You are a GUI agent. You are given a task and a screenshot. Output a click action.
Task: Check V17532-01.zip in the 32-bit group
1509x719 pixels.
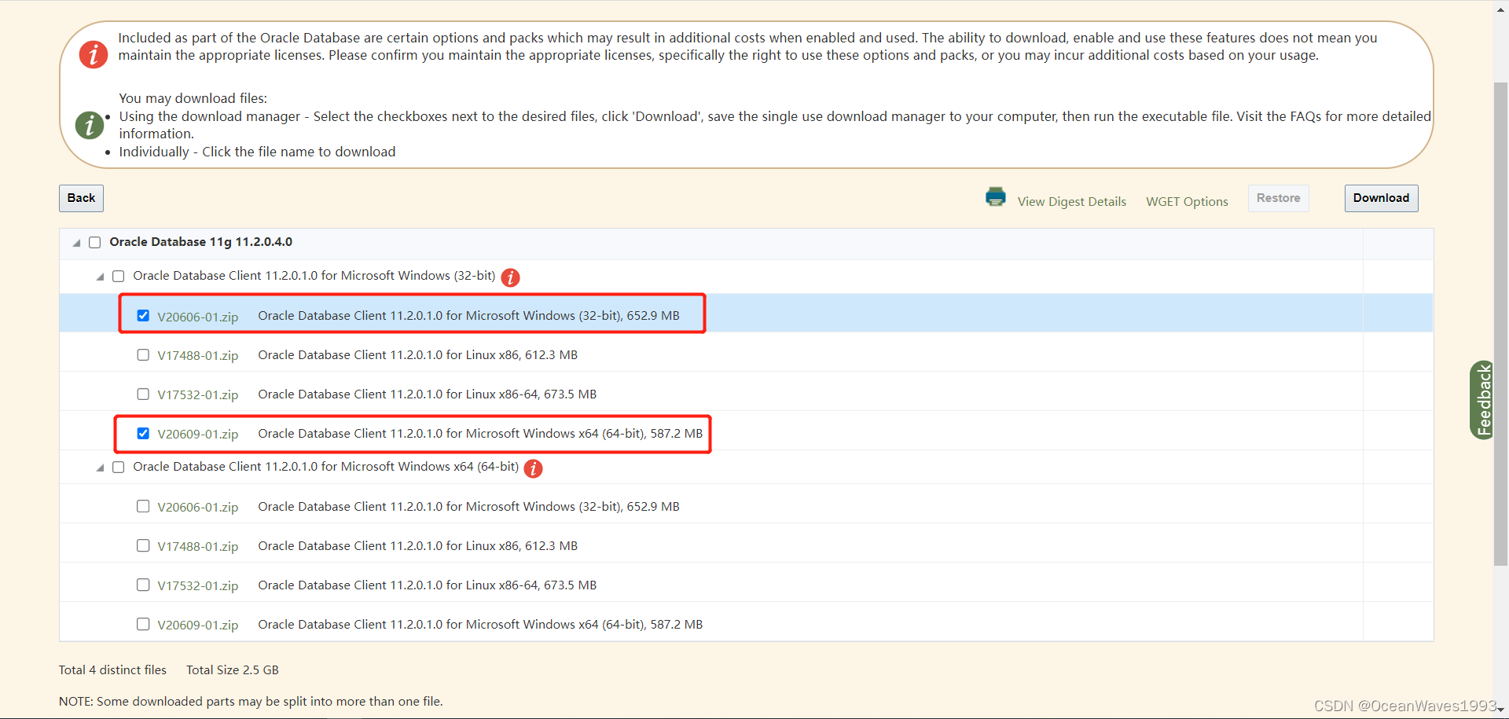coord(143,394)
